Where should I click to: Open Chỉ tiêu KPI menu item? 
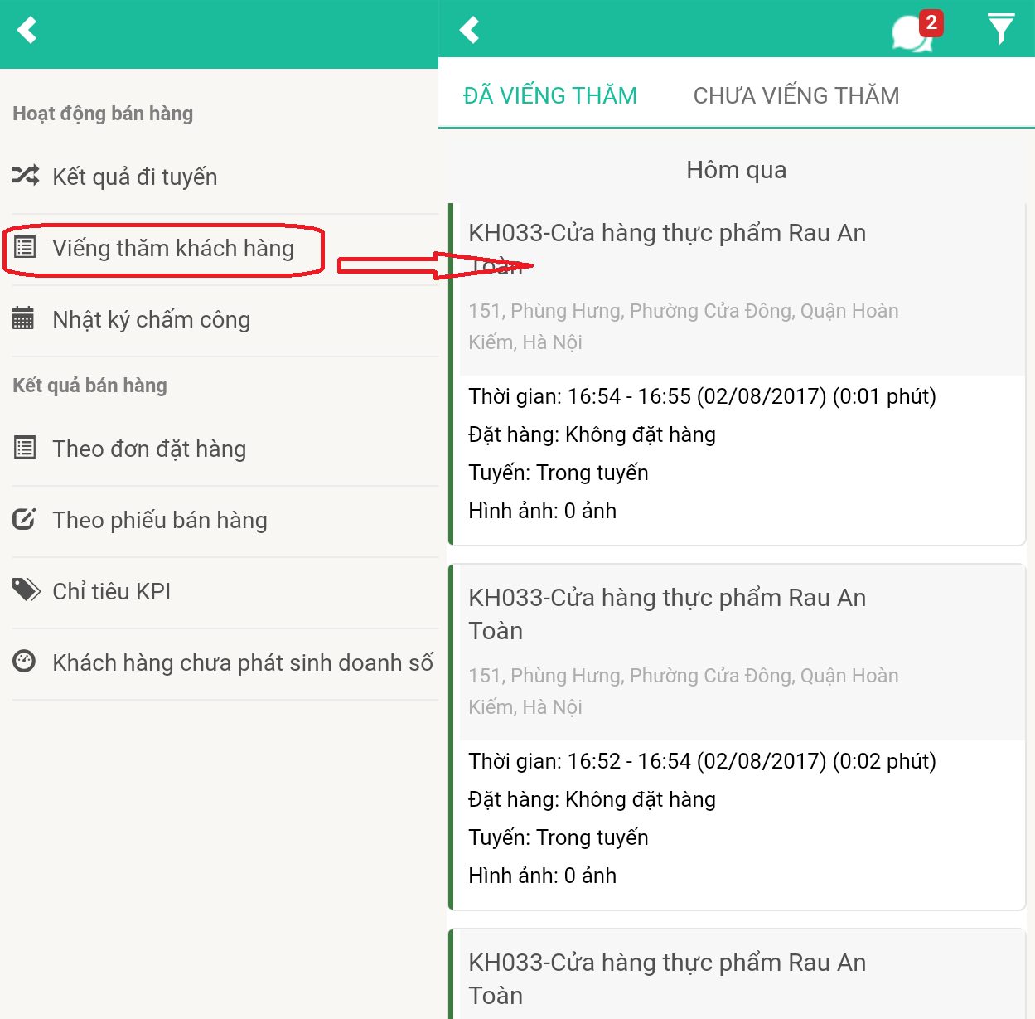pos(225,591)
